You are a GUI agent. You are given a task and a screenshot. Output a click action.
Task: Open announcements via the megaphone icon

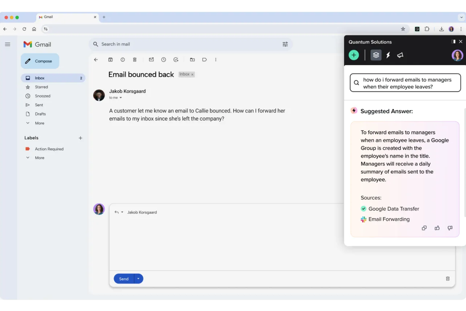(x=400, y=55)
